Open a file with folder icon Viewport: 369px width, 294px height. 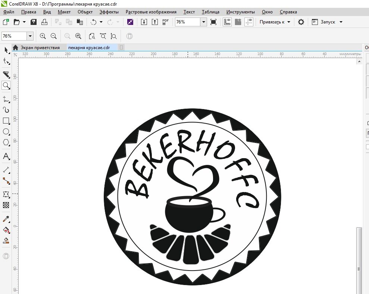click(16, 22)
